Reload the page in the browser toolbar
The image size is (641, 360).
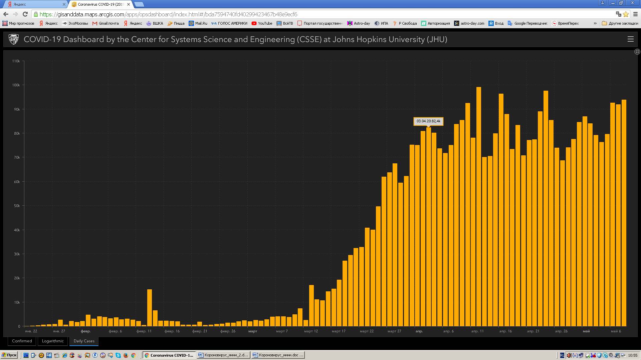(x=25, y=14)
